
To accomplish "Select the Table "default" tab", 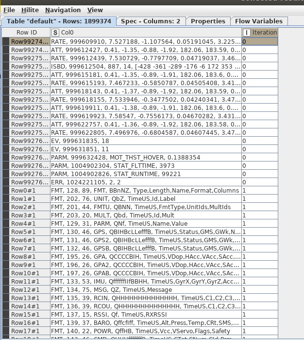I will [x=59, y=21].
